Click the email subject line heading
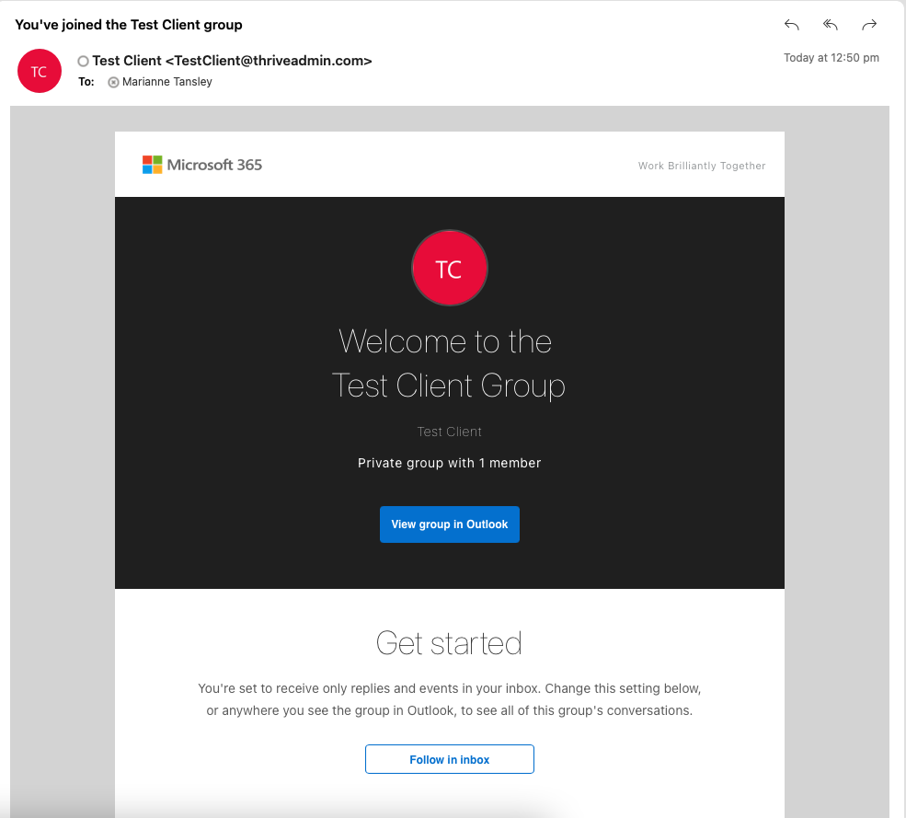906x818 pixels. tap(128, 25)
